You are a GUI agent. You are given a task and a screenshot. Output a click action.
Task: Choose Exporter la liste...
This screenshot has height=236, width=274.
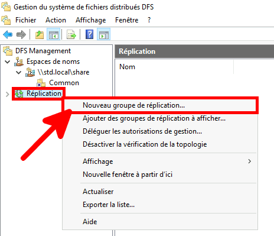point(159,205)
